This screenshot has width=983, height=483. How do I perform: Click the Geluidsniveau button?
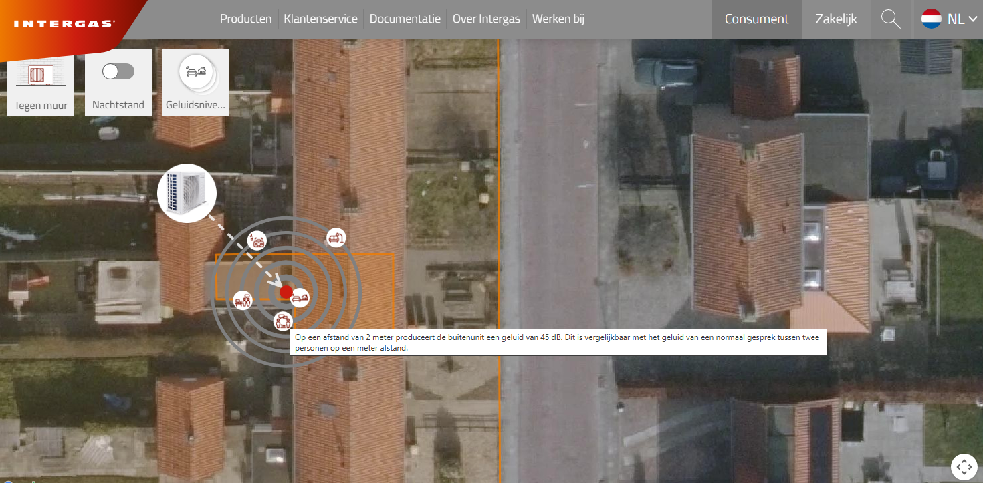pyautogui.click(x=196, y=82)
